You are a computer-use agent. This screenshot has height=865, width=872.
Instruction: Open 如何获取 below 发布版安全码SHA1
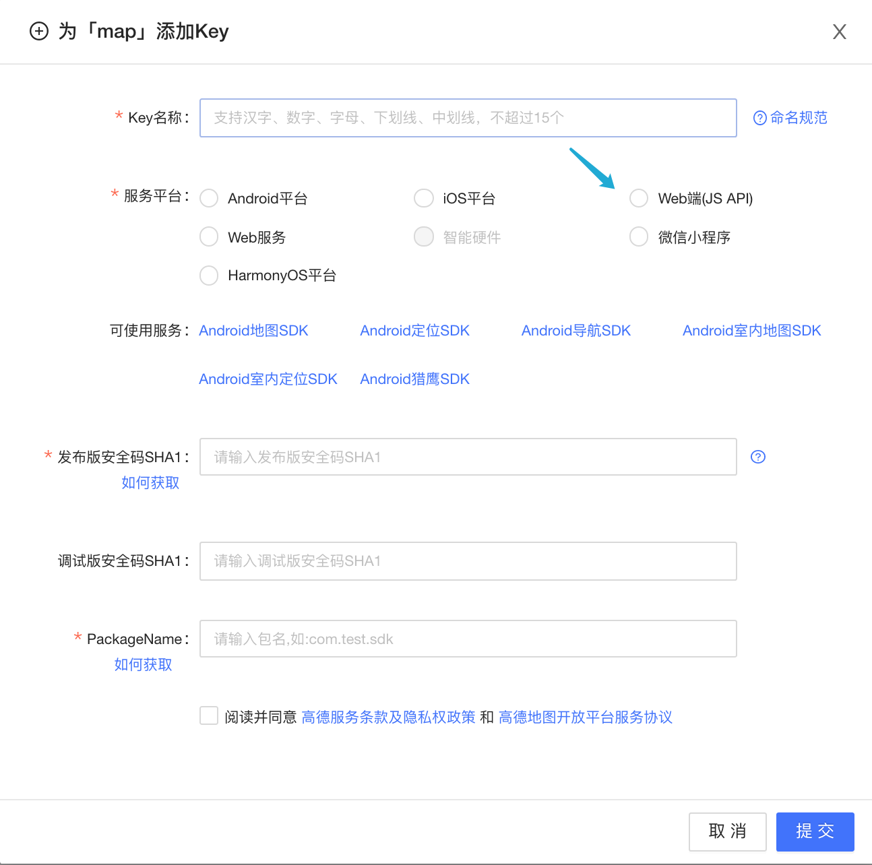150,482
